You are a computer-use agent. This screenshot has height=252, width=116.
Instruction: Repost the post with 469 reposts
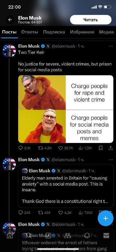(x=40, y=213)
